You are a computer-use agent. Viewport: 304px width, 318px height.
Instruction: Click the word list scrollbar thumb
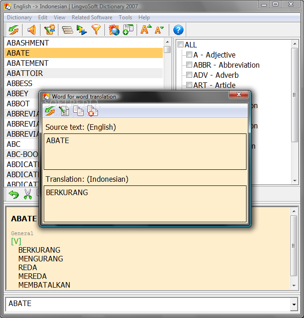[167, 50]
